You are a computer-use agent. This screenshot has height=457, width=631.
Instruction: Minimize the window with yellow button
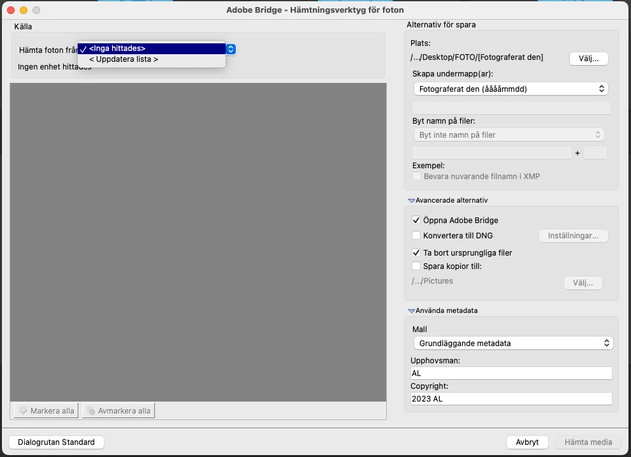[24, 10]
